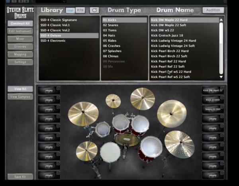Pick Kick Gretsch Jazz 18

(184, 35)
